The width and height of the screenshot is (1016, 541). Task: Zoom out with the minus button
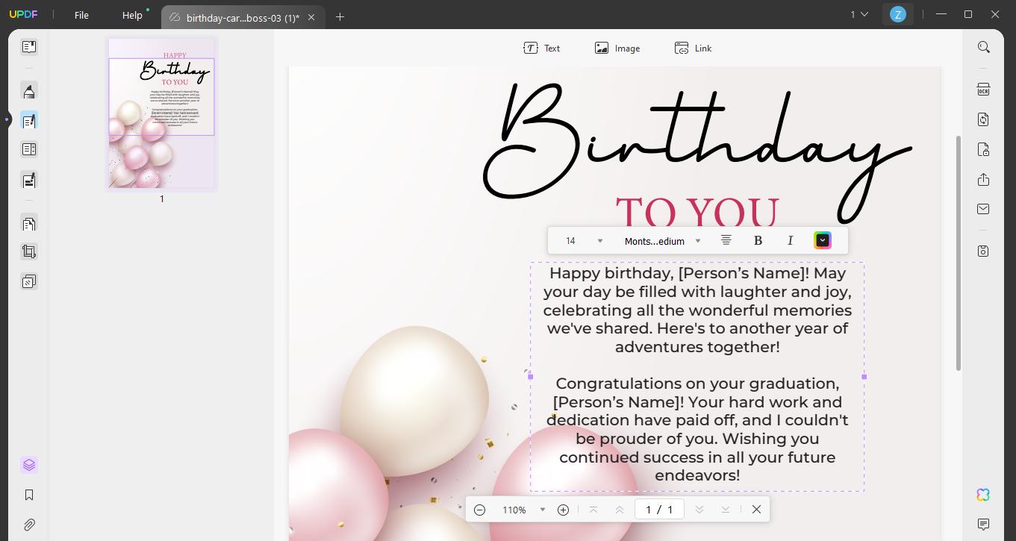tap(480, 510)
